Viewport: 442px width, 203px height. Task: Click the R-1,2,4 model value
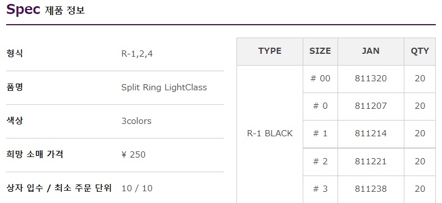tap(137, 54)
